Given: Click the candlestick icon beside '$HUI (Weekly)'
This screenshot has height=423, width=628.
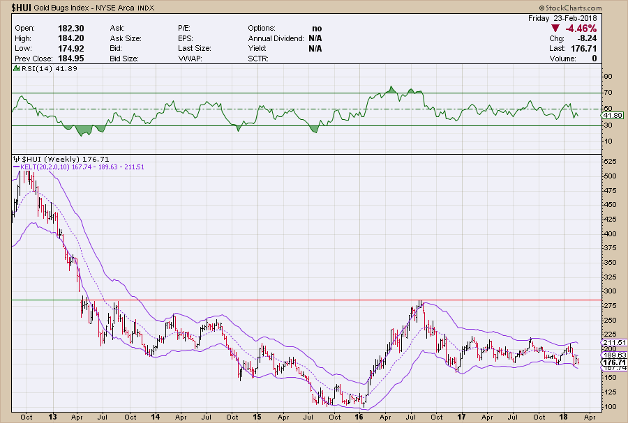Looking at the screenshot, I should pos(17,159).
